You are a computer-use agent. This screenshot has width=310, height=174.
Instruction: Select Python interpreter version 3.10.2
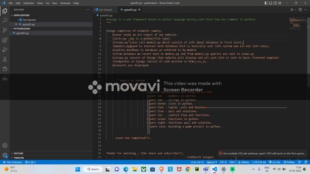259,162
